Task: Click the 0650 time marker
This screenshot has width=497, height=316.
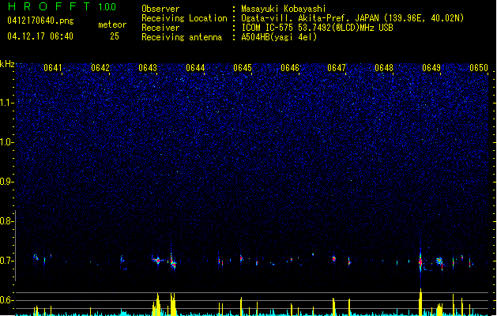Action: tap(479, 68)
